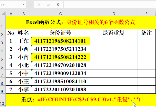Select the 是否重复 cell in 小南's row
156x107 pixels.
tap(114, 57)
